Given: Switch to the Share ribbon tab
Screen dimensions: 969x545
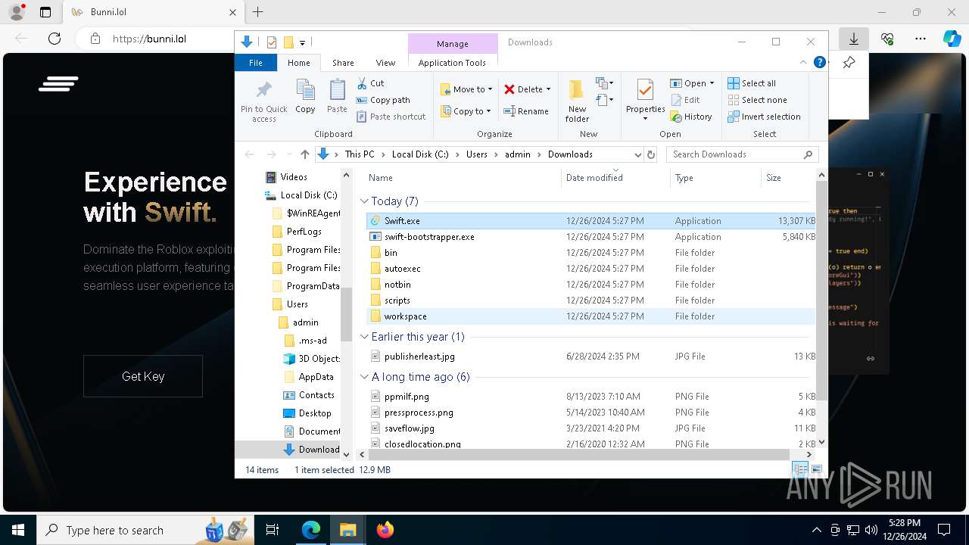Looking at the screenshot, I should [343, 63].
